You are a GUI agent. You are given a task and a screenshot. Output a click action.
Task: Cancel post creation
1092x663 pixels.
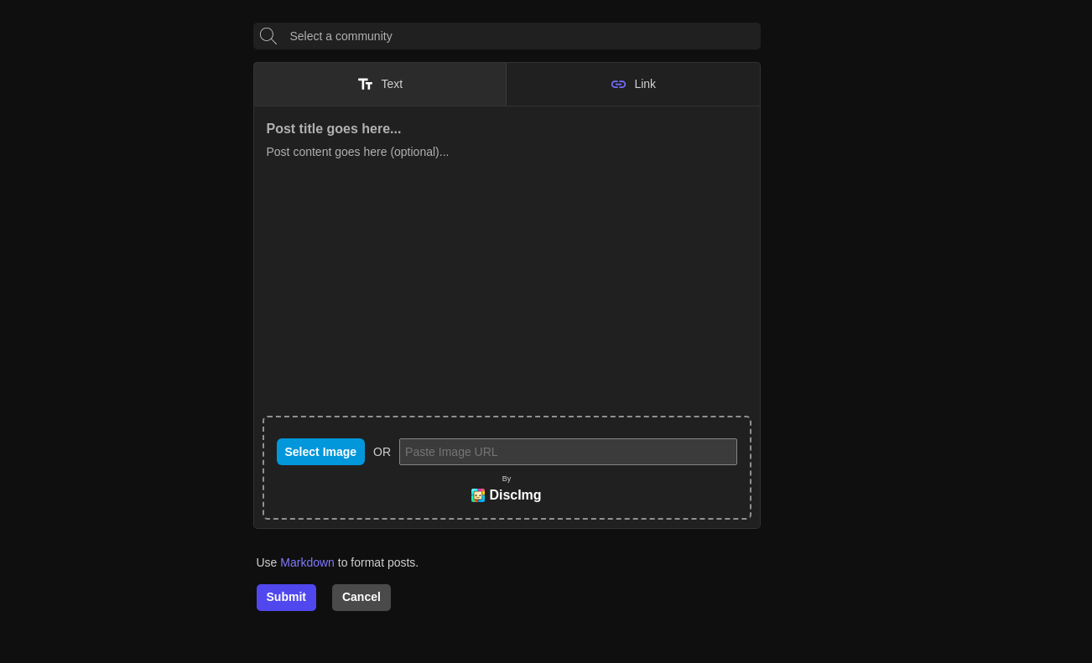361,598
